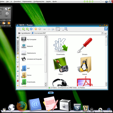Click the blue Home toolbar button
This screenshot has width=113, height=113.
coord(31,29)
